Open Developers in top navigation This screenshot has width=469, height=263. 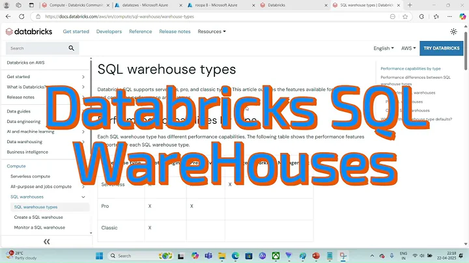pyautogui.click(x=109, y=31)
